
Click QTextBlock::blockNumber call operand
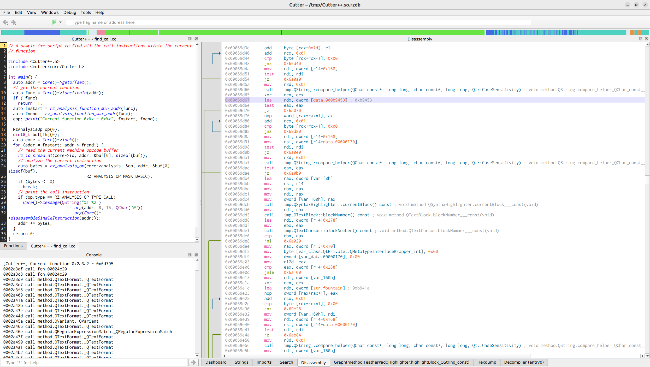(327, 215)
